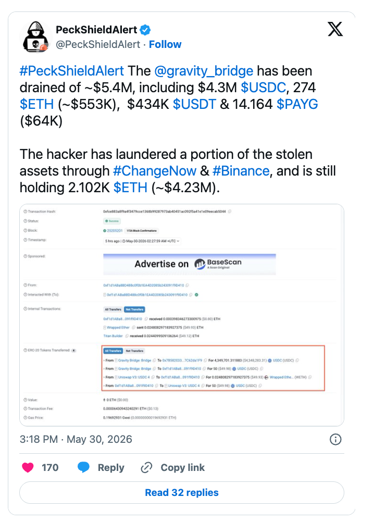This screenshot has height=522, width=374.
Task: Click the blue reply bubble icon
Action: click(x=83, y=467)
